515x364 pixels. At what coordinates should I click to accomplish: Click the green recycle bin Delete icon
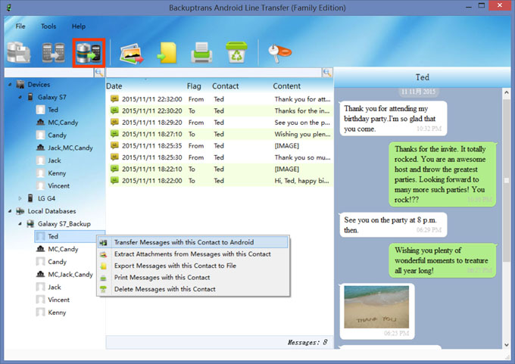(236, 52)
